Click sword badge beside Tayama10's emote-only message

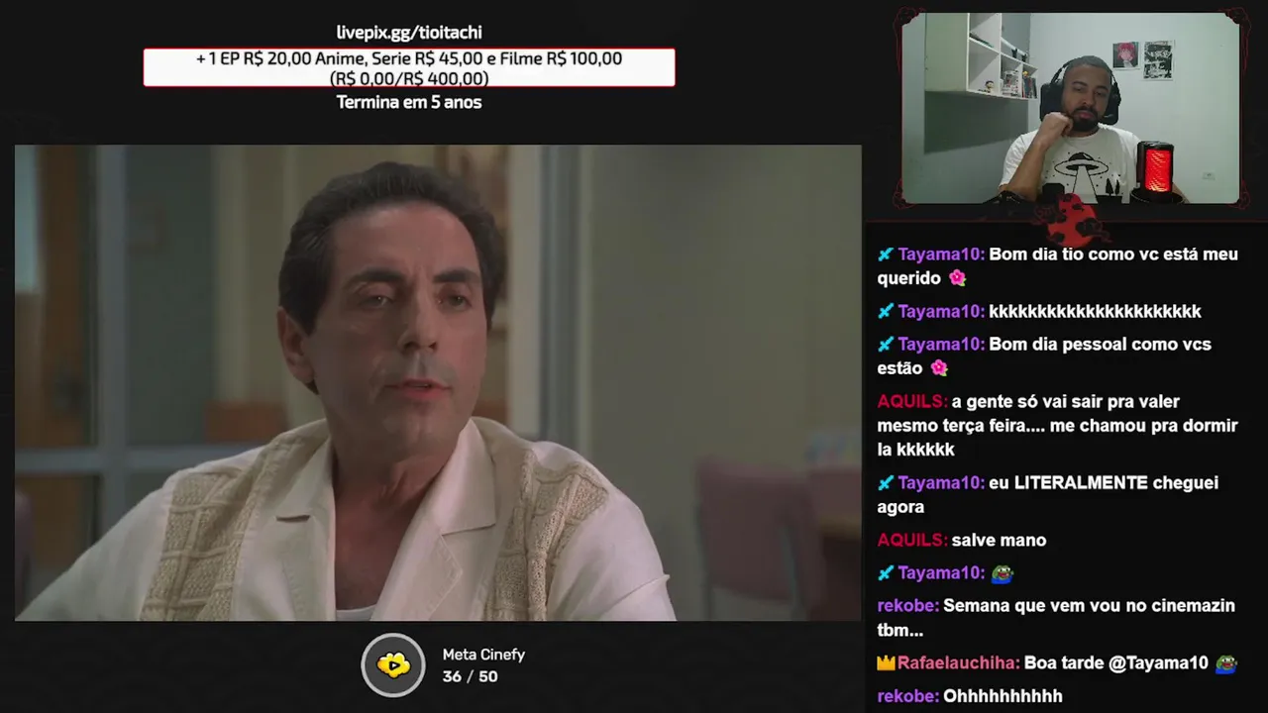pos(886,573)
